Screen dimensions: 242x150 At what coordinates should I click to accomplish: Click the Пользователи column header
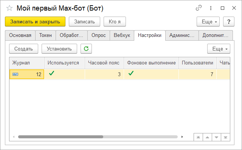[x=197, y=63]
